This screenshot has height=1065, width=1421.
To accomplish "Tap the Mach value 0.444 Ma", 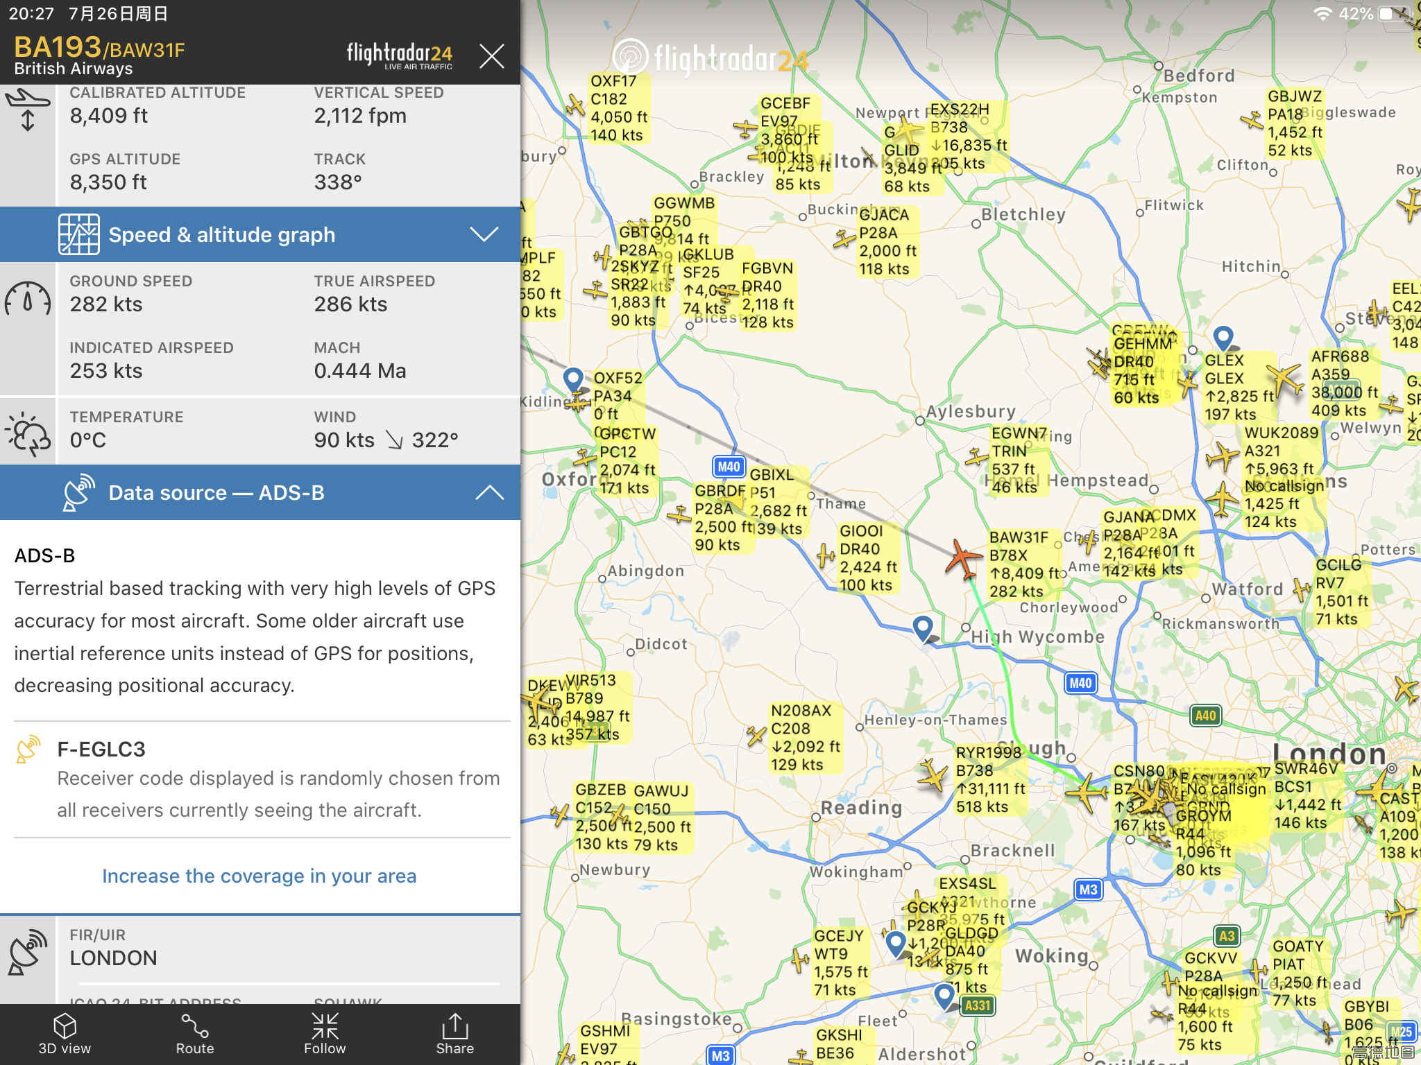I will click(360, 371).
